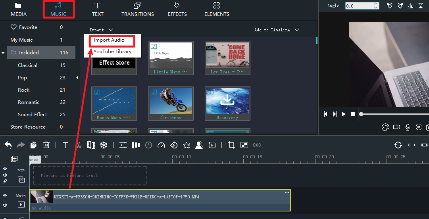Open the text T tool in timeline toolbar
The height and width of the screenshot is (219, 429).
pyautogui.click(x=65, y=145)
